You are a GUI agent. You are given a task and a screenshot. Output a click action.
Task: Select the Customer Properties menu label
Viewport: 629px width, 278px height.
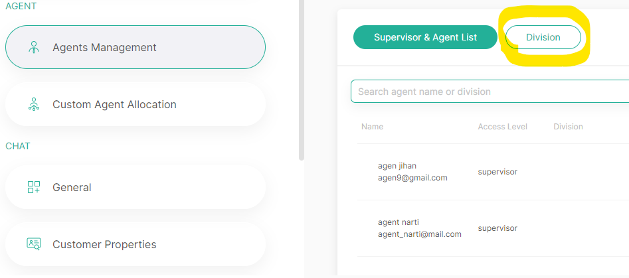(104, 244)
